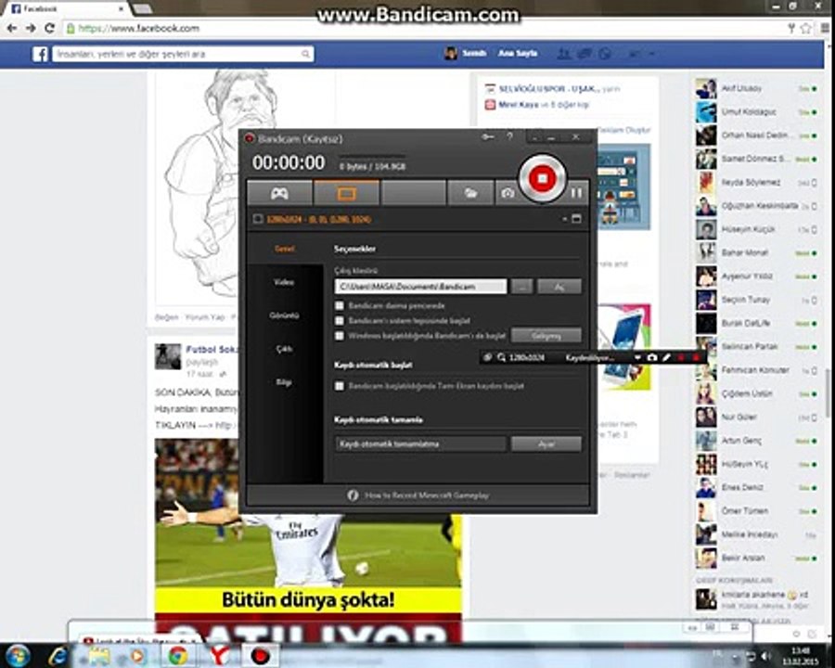This screenshot has height=668, width=835.
Task: Open Chrome from taskbar
Action: (x=178, y=656)
